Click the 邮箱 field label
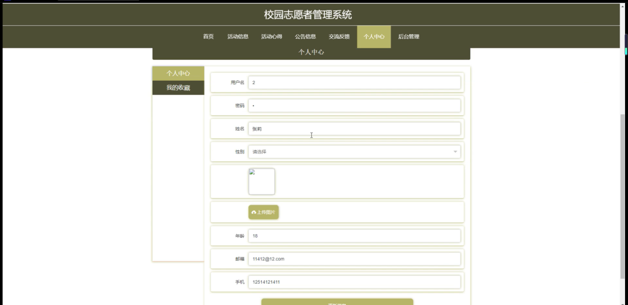Screen dimensions: 628x305 240,259
